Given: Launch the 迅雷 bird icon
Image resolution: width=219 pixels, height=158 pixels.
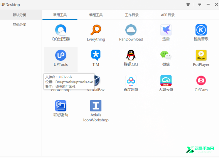Looking at the screenshot, I should pos(166,30).
